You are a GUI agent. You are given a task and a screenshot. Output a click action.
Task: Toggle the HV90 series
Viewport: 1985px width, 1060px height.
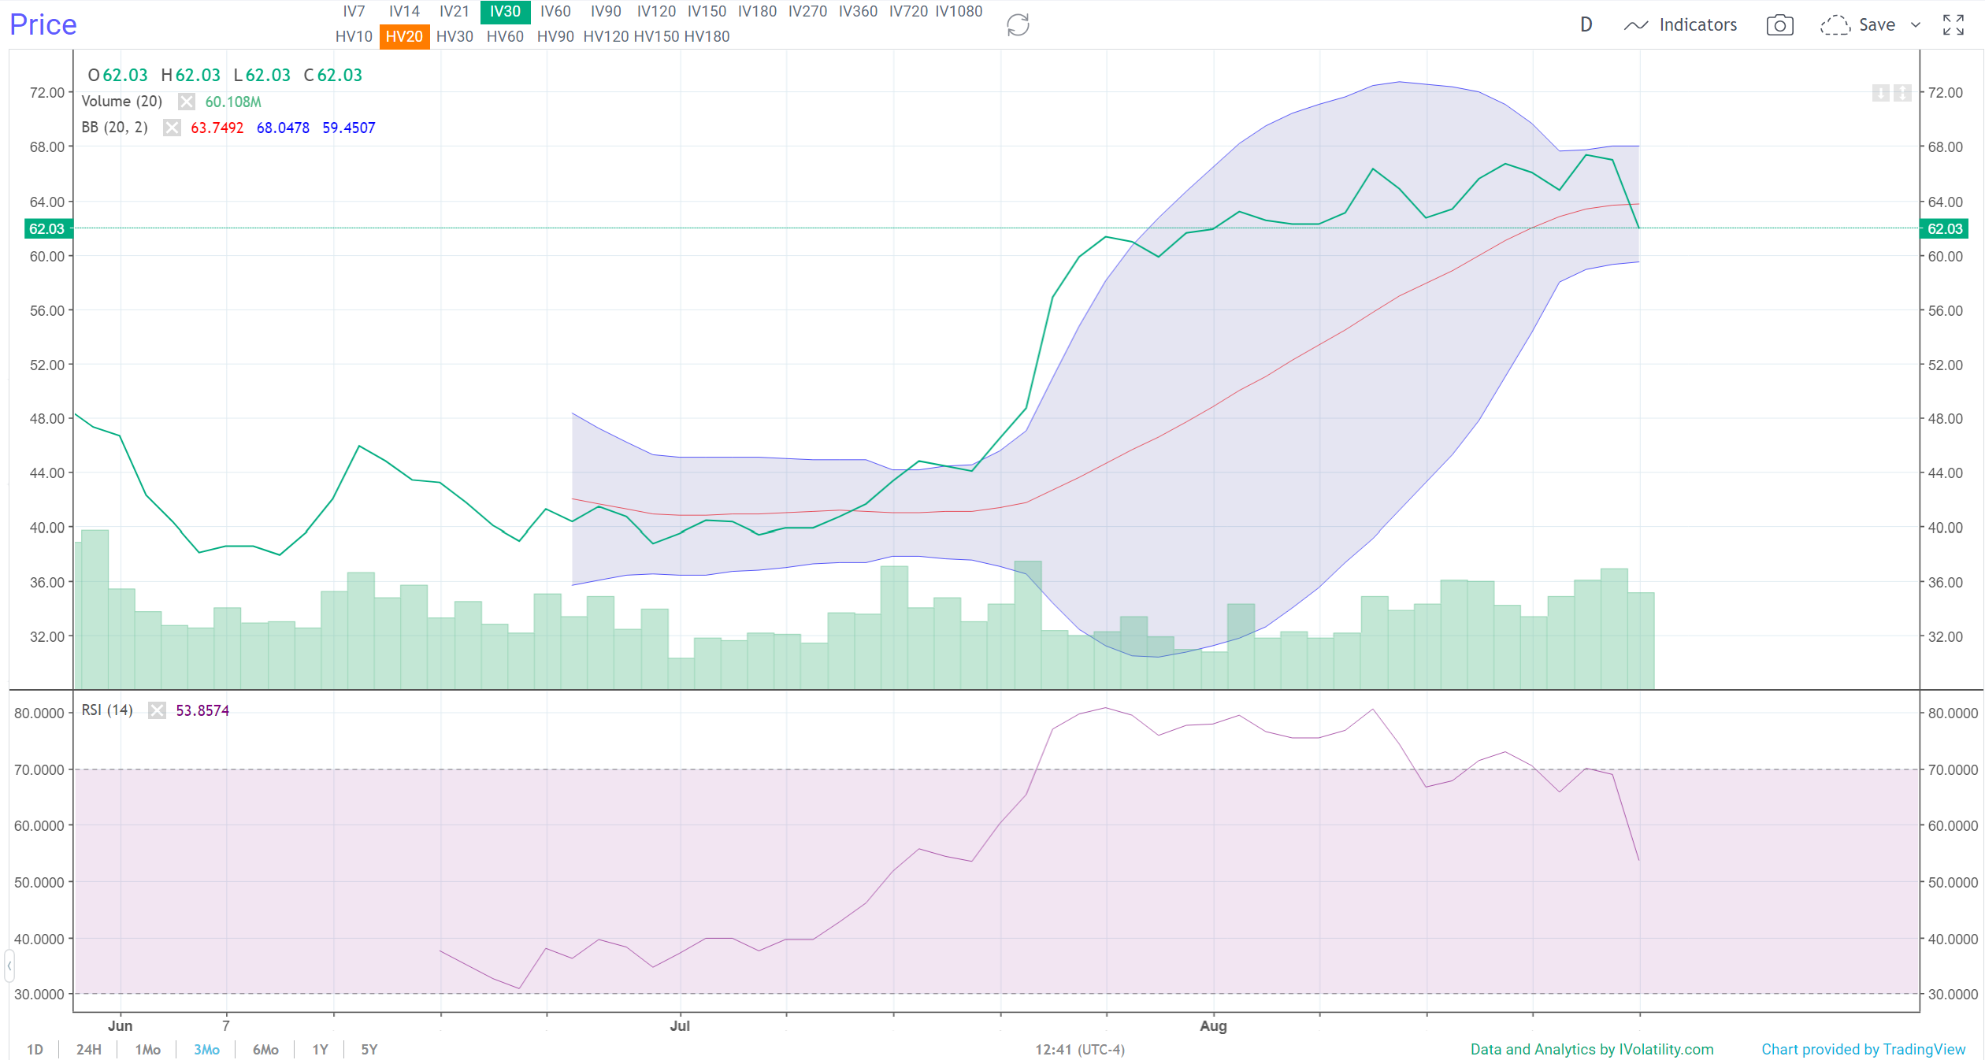[555, 37]
